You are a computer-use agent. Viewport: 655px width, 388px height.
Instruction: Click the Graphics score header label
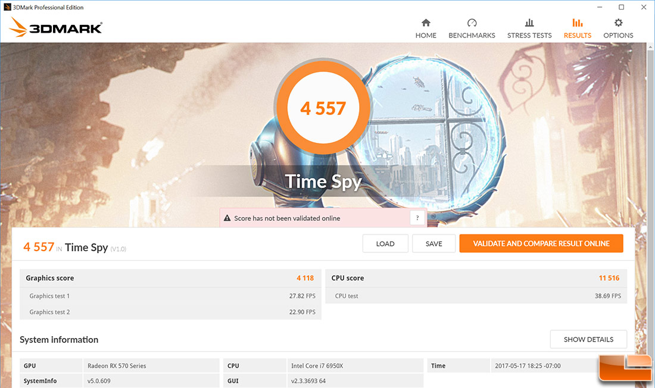[49, 278]
